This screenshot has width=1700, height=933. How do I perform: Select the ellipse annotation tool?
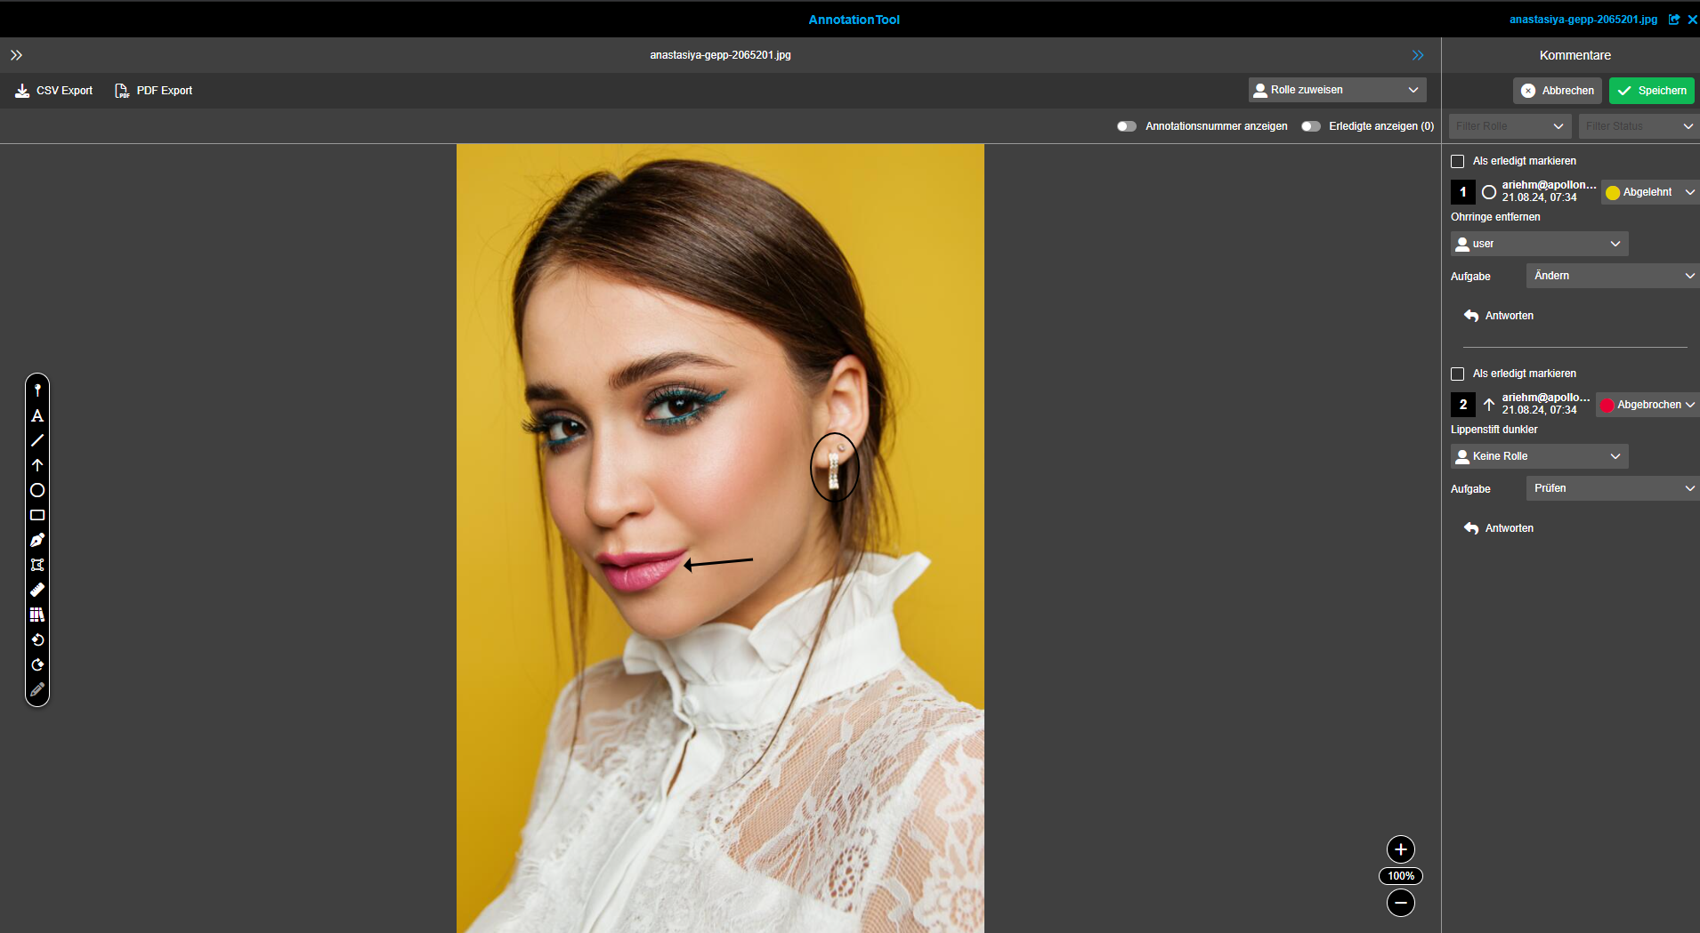[37, 489]
